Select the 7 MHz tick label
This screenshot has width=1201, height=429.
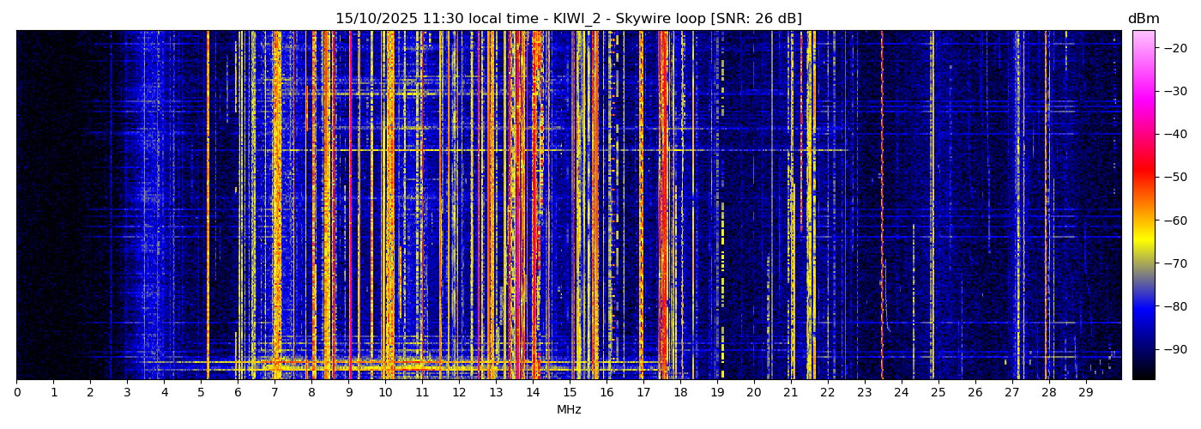[275, 393]
